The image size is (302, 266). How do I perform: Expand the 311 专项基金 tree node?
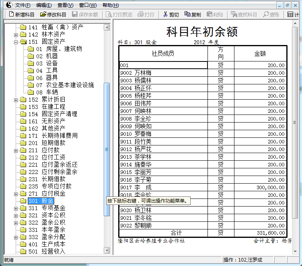(16, 208)
